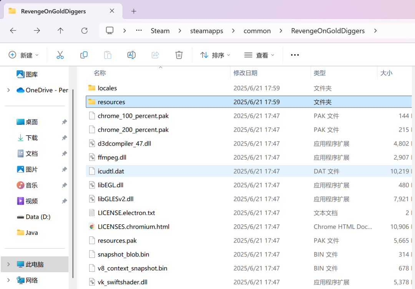
Task: Select the resources.pak file
Action: pyautogui.click(x=249, y=240)
